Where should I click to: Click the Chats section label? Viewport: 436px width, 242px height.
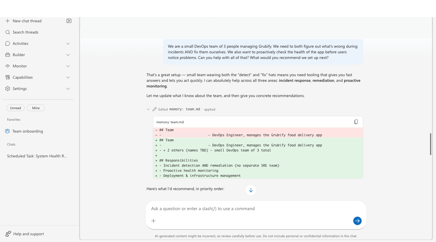pos(11,144)
